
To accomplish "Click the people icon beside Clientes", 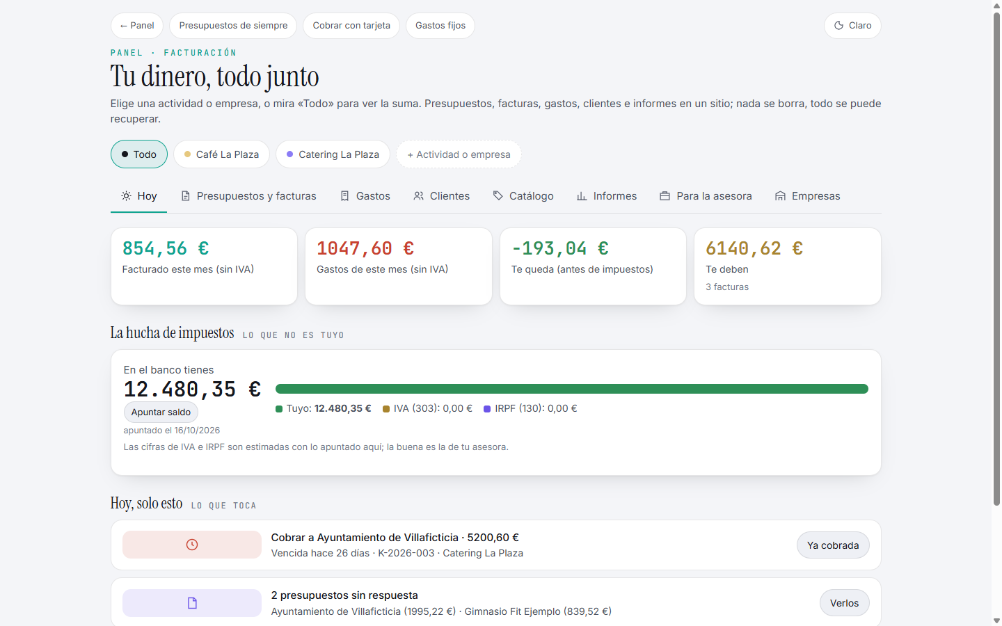I will tap(419, 196).
